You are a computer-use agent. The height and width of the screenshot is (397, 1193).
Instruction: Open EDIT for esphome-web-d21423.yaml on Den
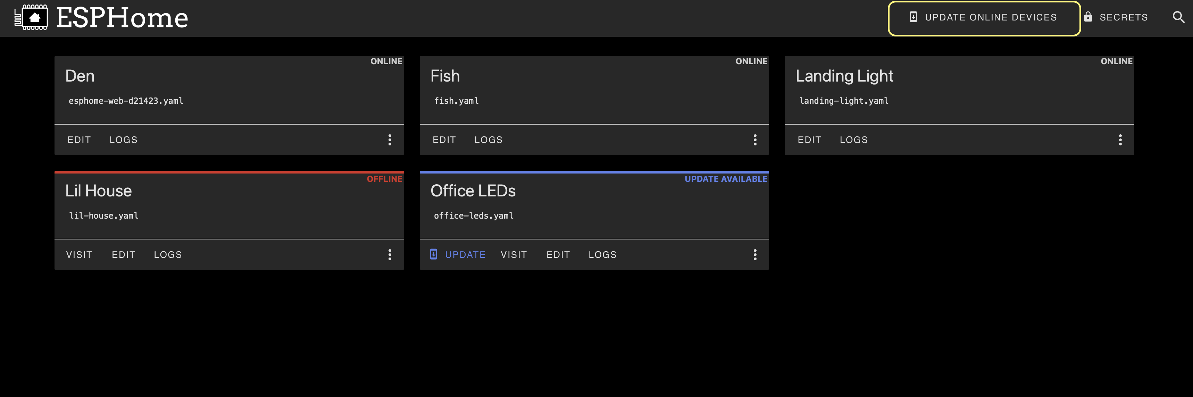pos(79,140)
